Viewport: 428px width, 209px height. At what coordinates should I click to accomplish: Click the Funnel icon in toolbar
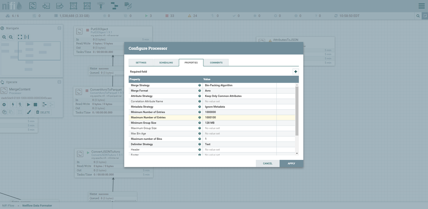(x=101, y=6)
